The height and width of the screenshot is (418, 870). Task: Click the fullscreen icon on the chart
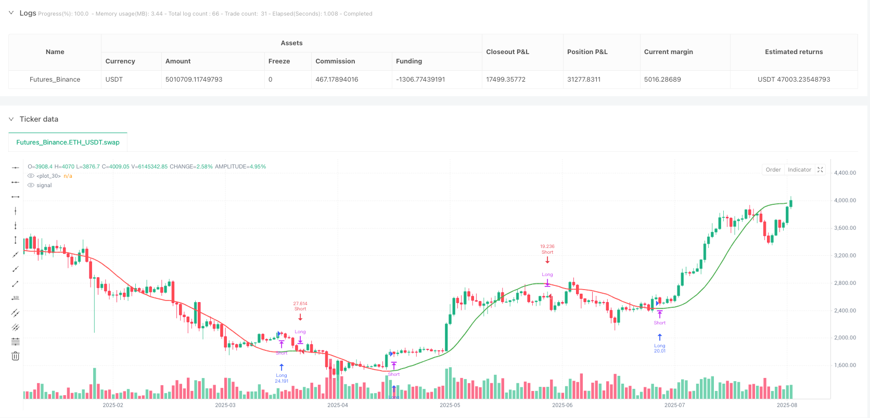click(821, 169)
